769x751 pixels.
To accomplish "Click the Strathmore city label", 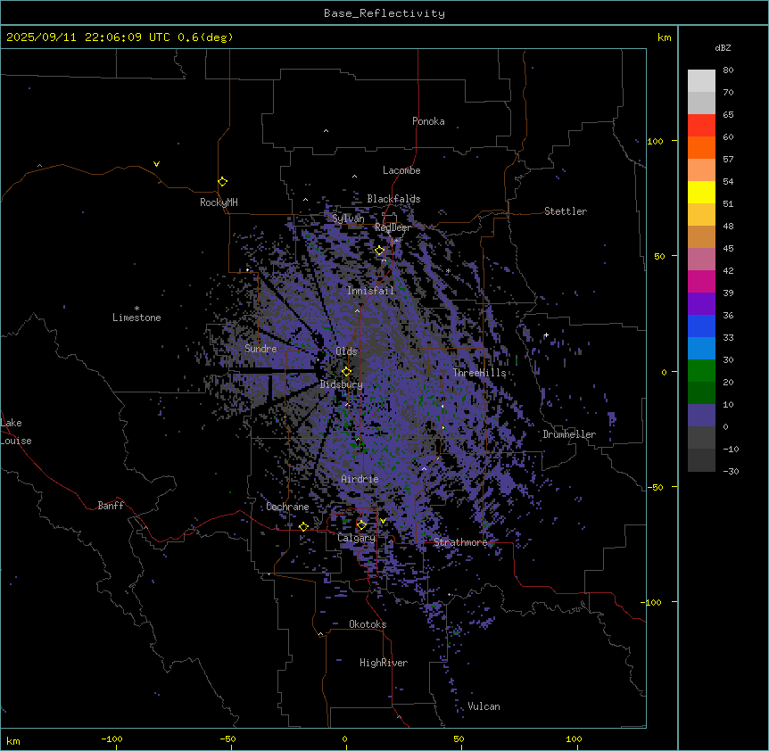I will pos(460,542).
